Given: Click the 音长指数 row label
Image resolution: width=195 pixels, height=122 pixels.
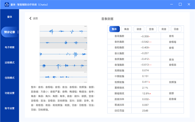Looking at the screenshot, I should click(x=119, y=53).
